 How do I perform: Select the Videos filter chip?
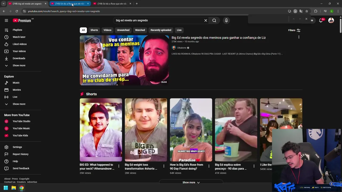click(107, 30)
